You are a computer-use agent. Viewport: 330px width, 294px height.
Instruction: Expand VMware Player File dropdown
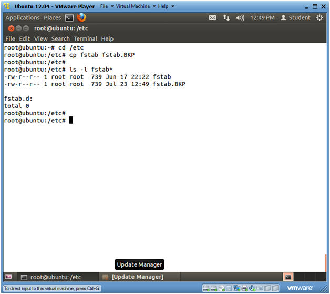107,6
